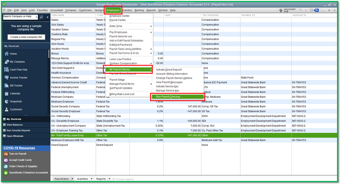
Task: Collapse the left icon bar arrow
Action: (x=48, y=17)
